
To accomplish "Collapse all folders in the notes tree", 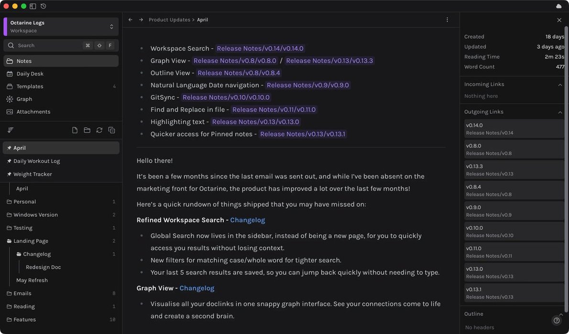I will (x=112, y=130).
